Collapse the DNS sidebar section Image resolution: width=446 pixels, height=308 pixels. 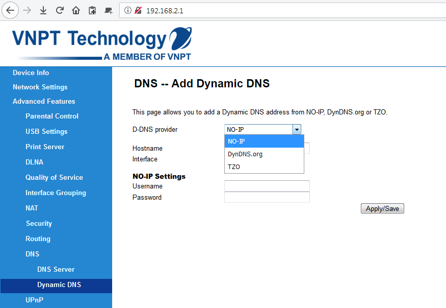(x=33, y=254)
